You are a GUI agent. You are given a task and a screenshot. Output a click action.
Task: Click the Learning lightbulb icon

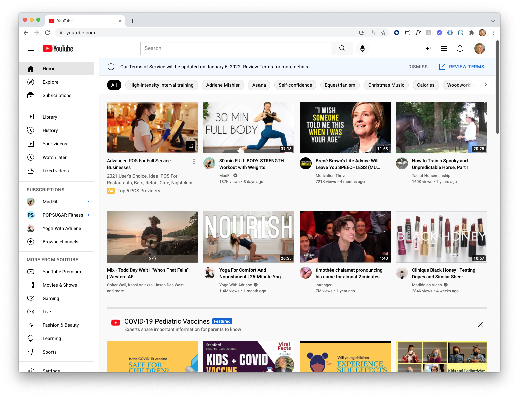(x=31, y=338)
